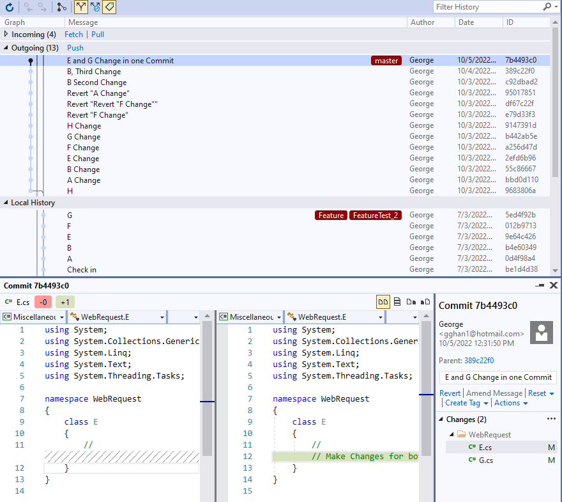This screenshot has width=562, height=502.
Task: Show only the left file view
Action: pos(411,301)
